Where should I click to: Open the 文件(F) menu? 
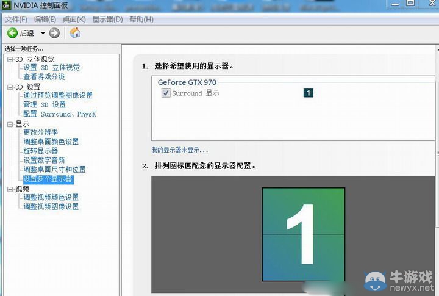[16, 20]
